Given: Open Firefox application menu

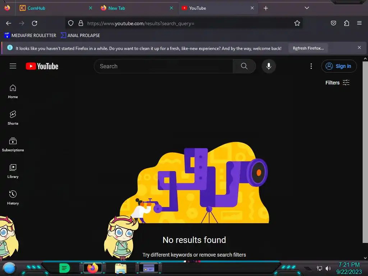Looking at the screenshot, I should [359, 23].
